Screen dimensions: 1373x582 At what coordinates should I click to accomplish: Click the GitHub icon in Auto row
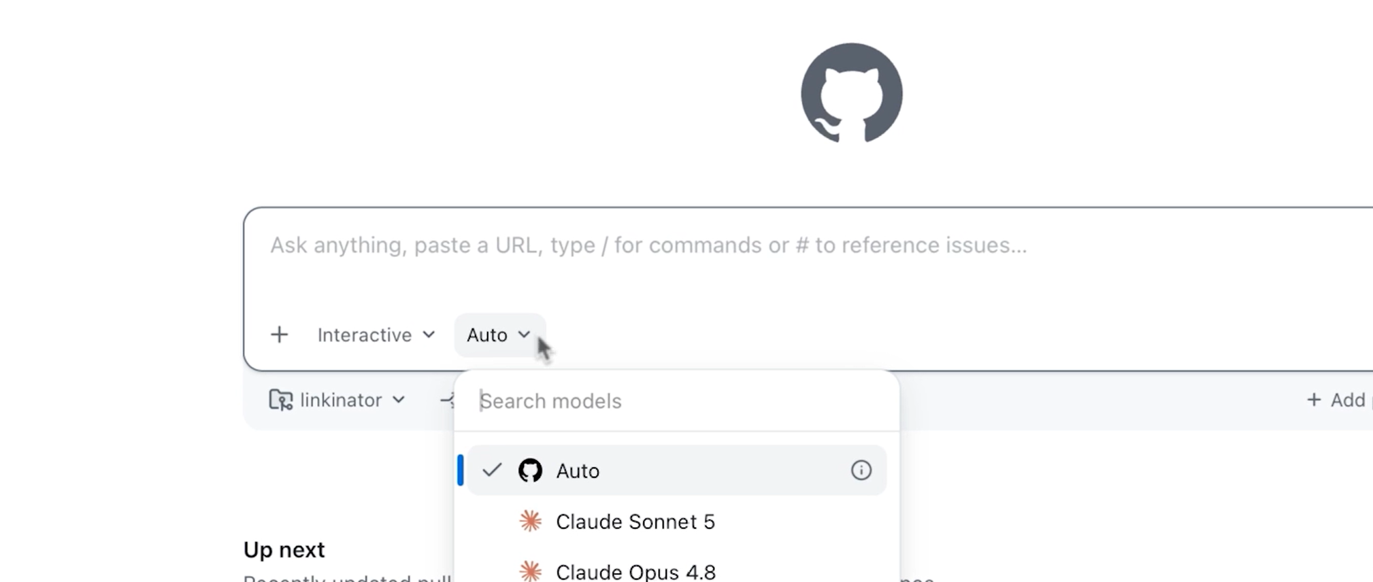[530, 470]
